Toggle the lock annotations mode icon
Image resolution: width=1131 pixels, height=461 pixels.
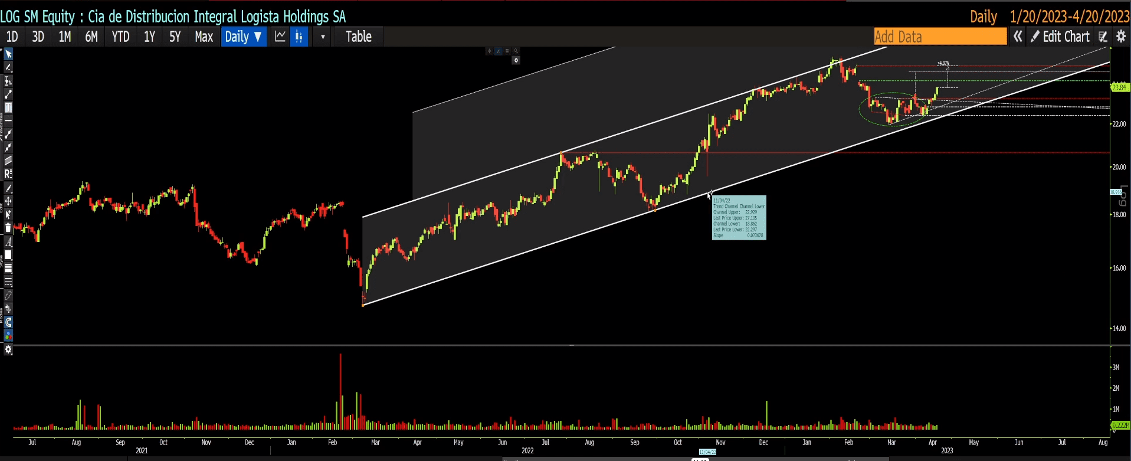[8, 309]
